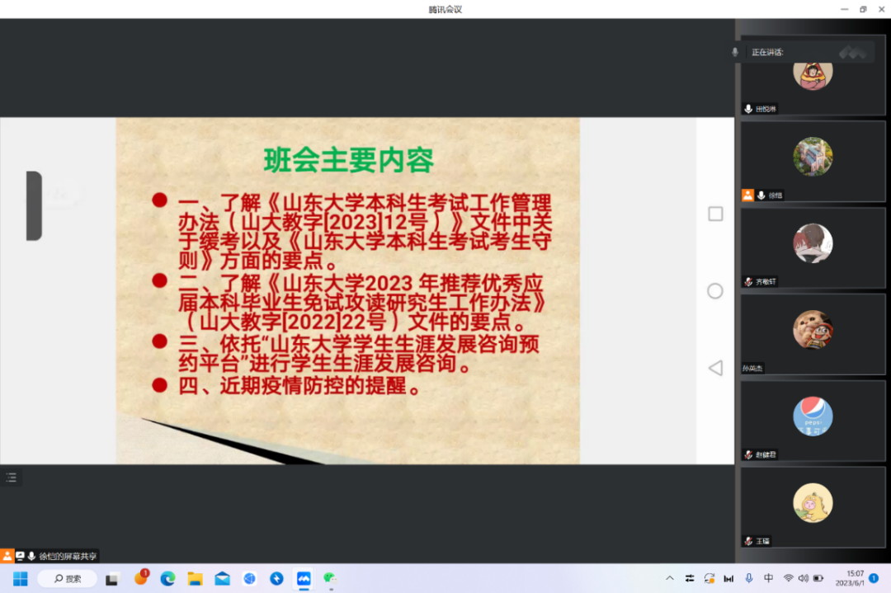
Task: Click the taskbar search box
Action: point(66,578)
